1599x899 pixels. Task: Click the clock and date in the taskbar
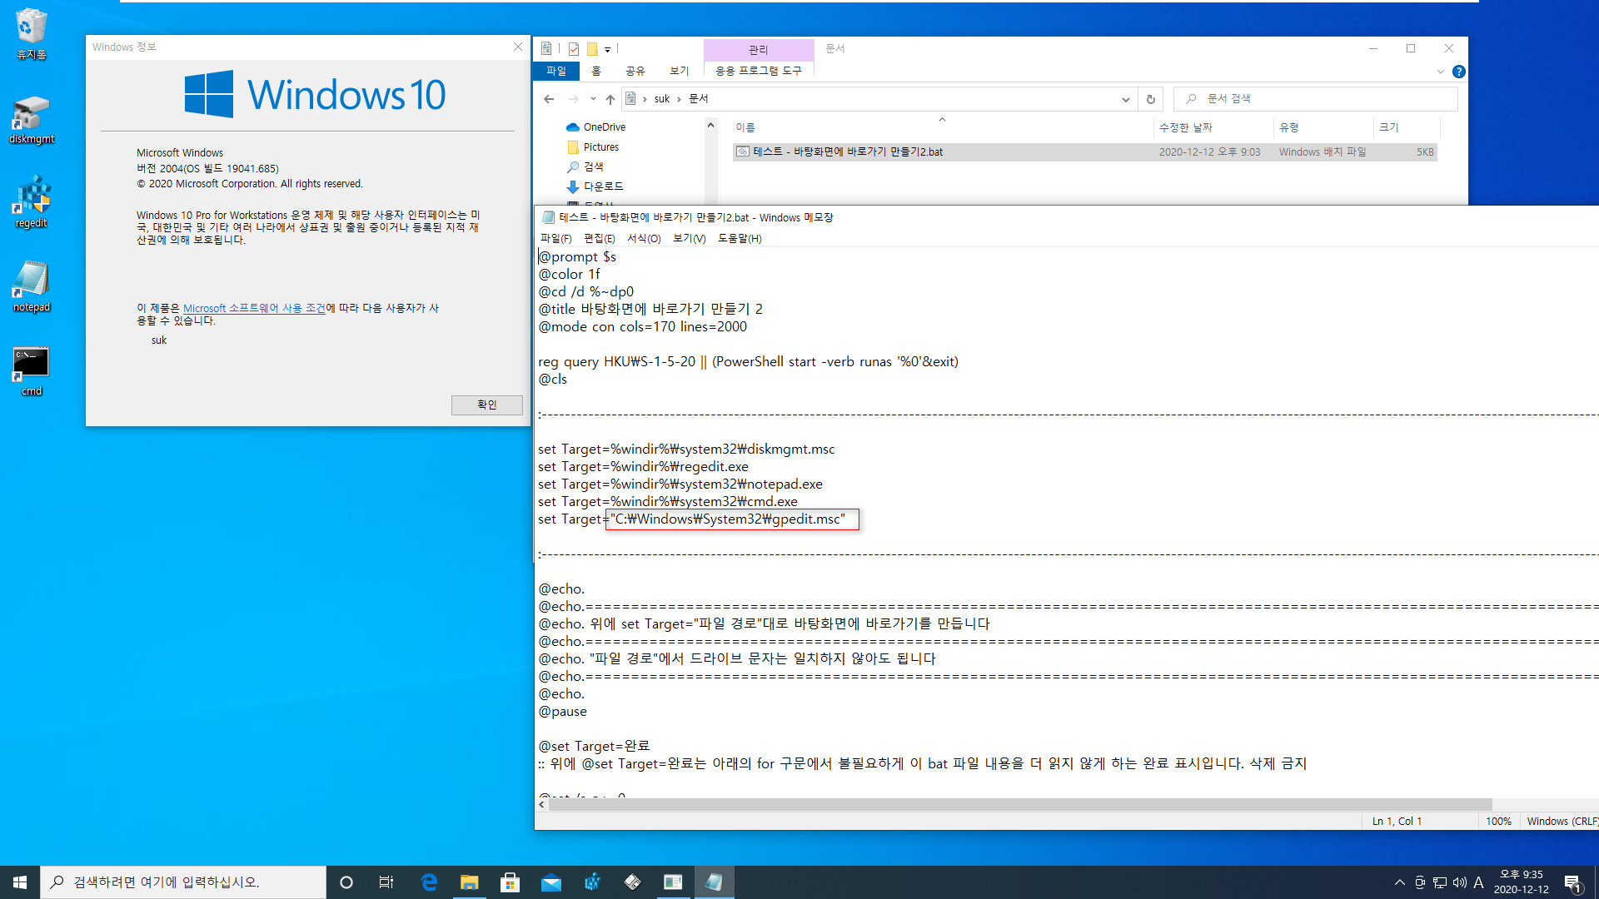(1521, 882)
